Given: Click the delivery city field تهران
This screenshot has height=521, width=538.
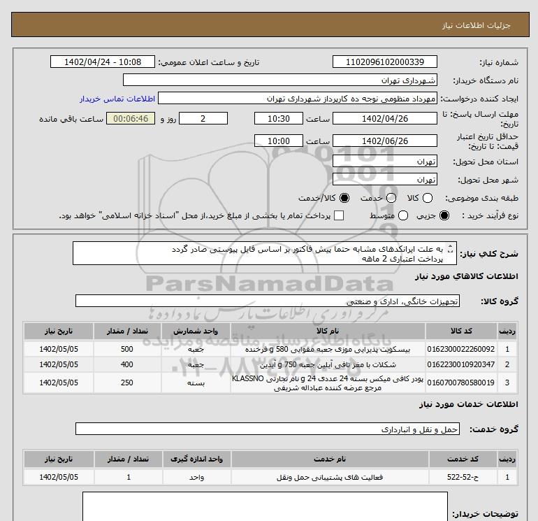Looking at the screenshot, I should pos(384,179).
